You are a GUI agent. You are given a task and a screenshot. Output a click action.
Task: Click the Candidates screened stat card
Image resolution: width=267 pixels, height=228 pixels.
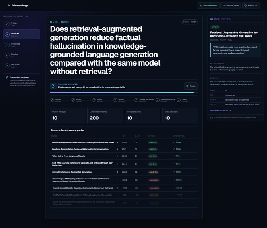[105, 116]
